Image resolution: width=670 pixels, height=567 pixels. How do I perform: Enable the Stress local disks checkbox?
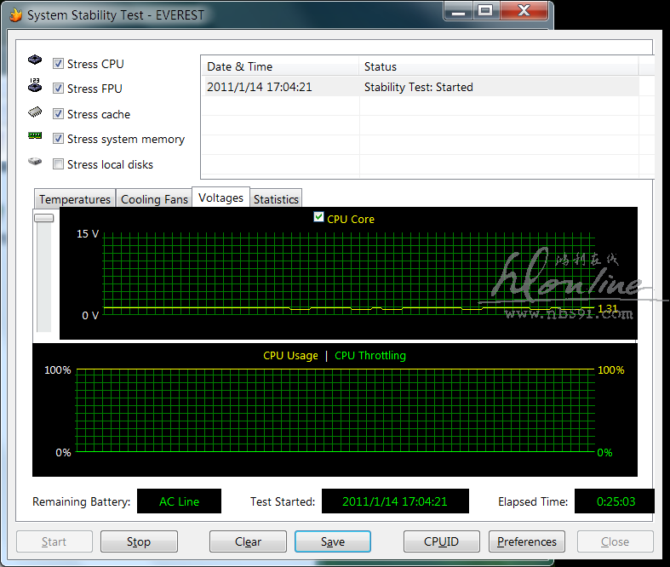[59, 164]
